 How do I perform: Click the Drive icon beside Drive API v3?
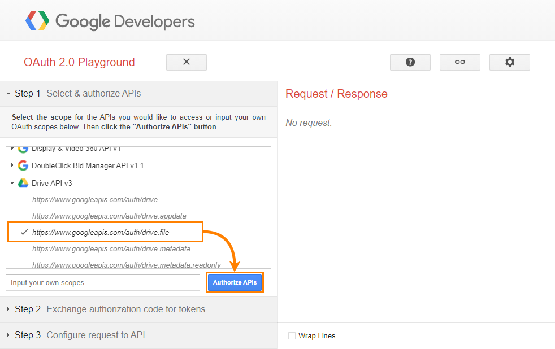click(x=23, y=182)
